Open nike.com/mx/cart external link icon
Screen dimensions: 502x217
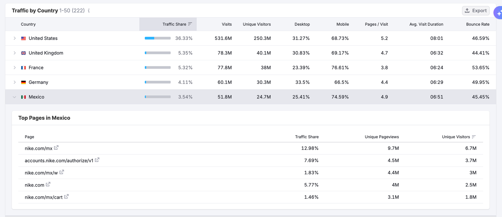(x=66, y=197)
